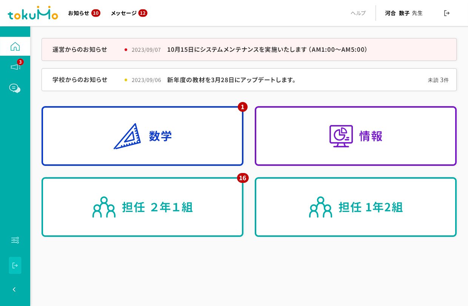
Task: Click the logout icon in the top bar
Action: coord(447,13)
